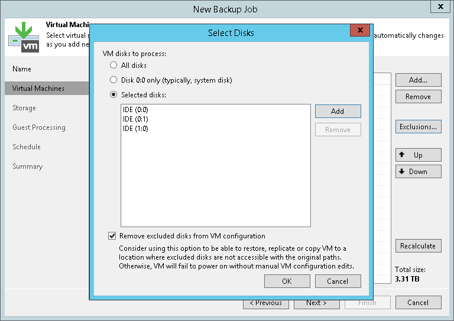Image resolution: width=454 pixels, height=321 pixels.
Task: Click Recalculate total size button
Action: [x=419, y=246]
